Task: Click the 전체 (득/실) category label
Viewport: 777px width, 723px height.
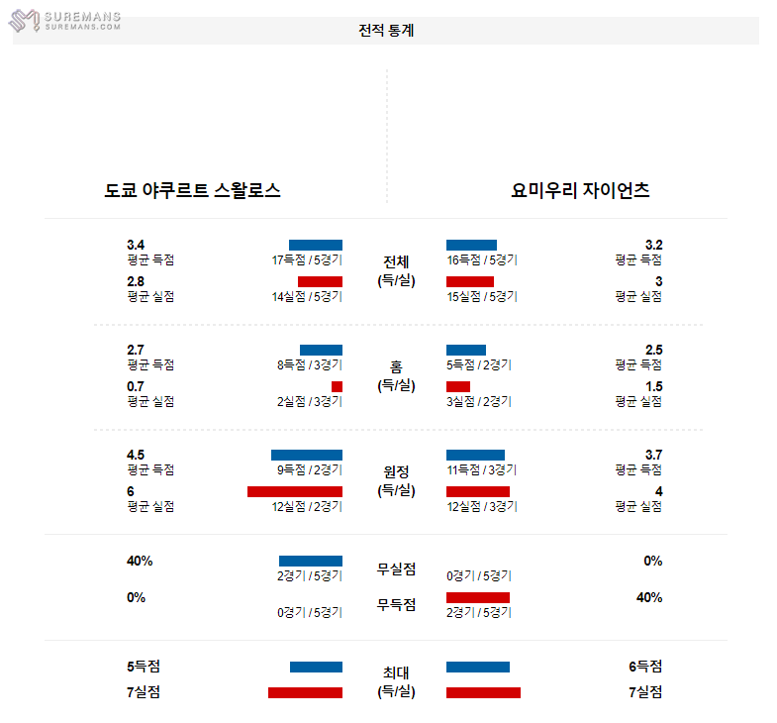Action: click(x=396, y=270)
